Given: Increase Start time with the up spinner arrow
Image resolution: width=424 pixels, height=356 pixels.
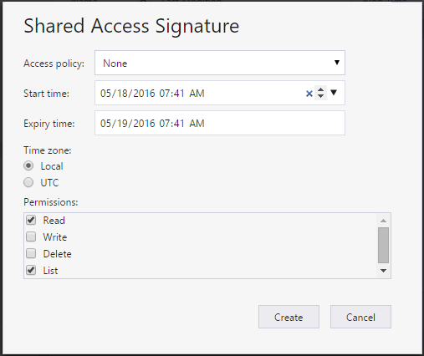Looking at the screenshot, I should coord(320,90).
